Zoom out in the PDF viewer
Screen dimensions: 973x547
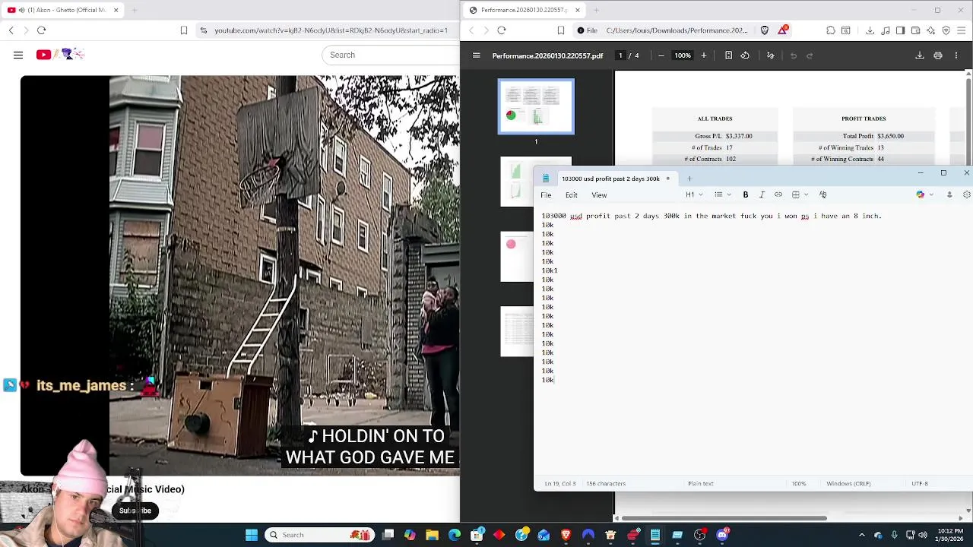(661, 55)
